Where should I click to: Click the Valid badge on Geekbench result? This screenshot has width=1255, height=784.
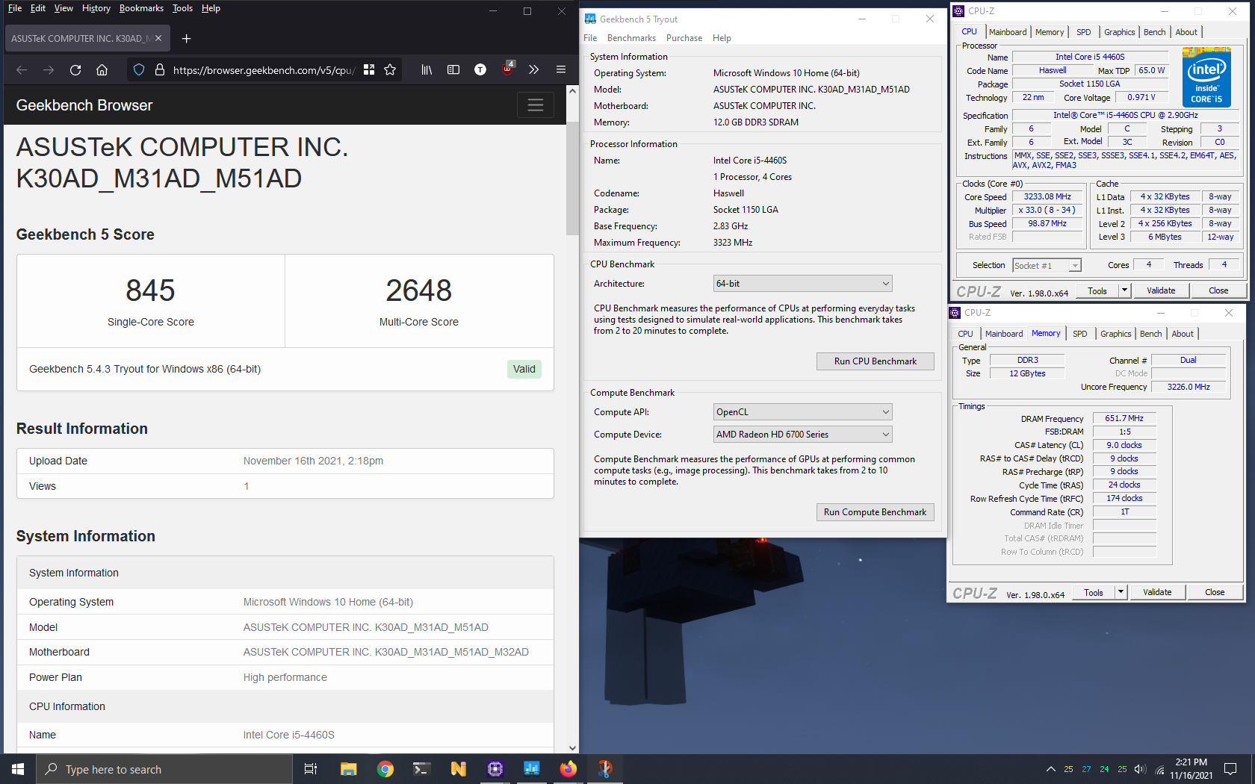coord(524,369)
